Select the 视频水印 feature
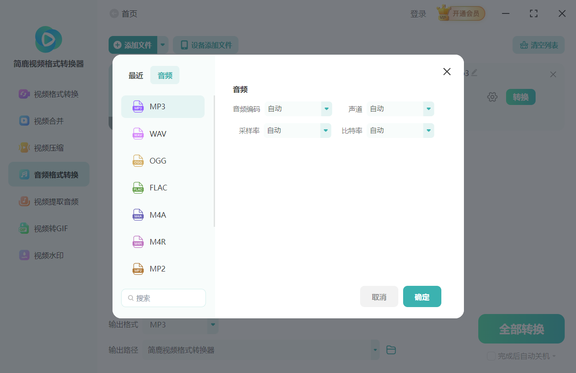Image resolution: width=576 pixels, height=373 pixels. [x=49, y=255]
